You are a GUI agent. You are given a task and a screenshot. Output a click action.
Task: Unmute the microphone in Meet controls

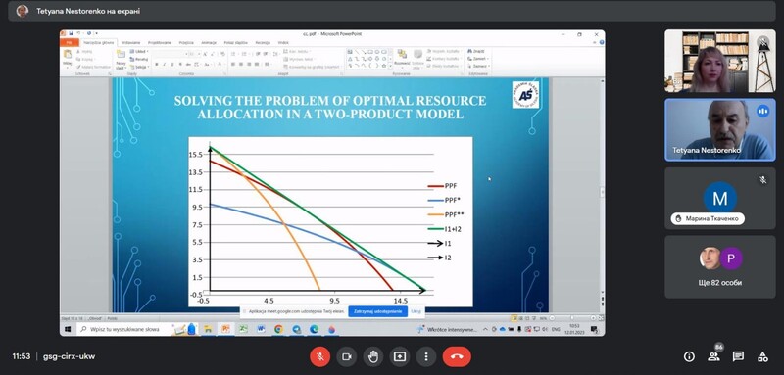320,356
